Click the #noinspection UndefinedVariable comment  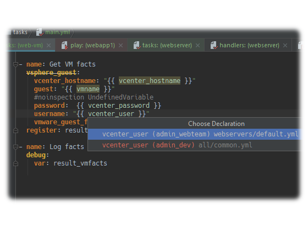pos(94,97)
